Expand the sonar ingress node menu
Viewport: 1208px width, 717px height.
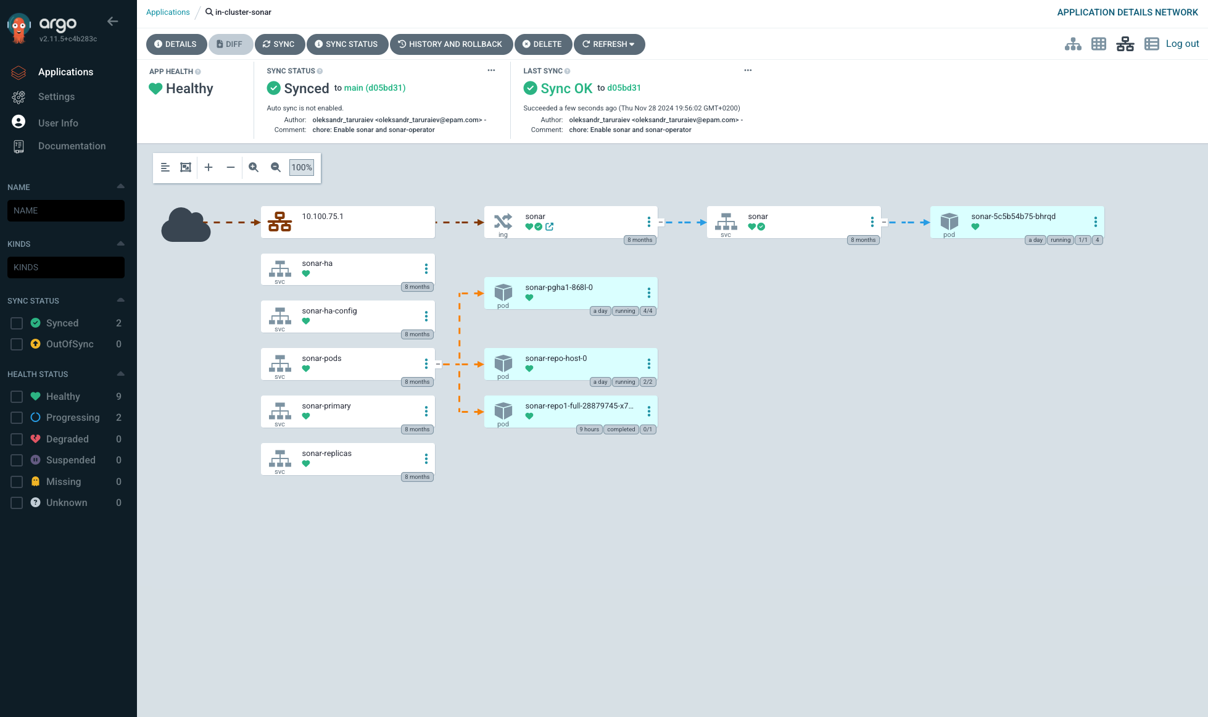point(648,223)
